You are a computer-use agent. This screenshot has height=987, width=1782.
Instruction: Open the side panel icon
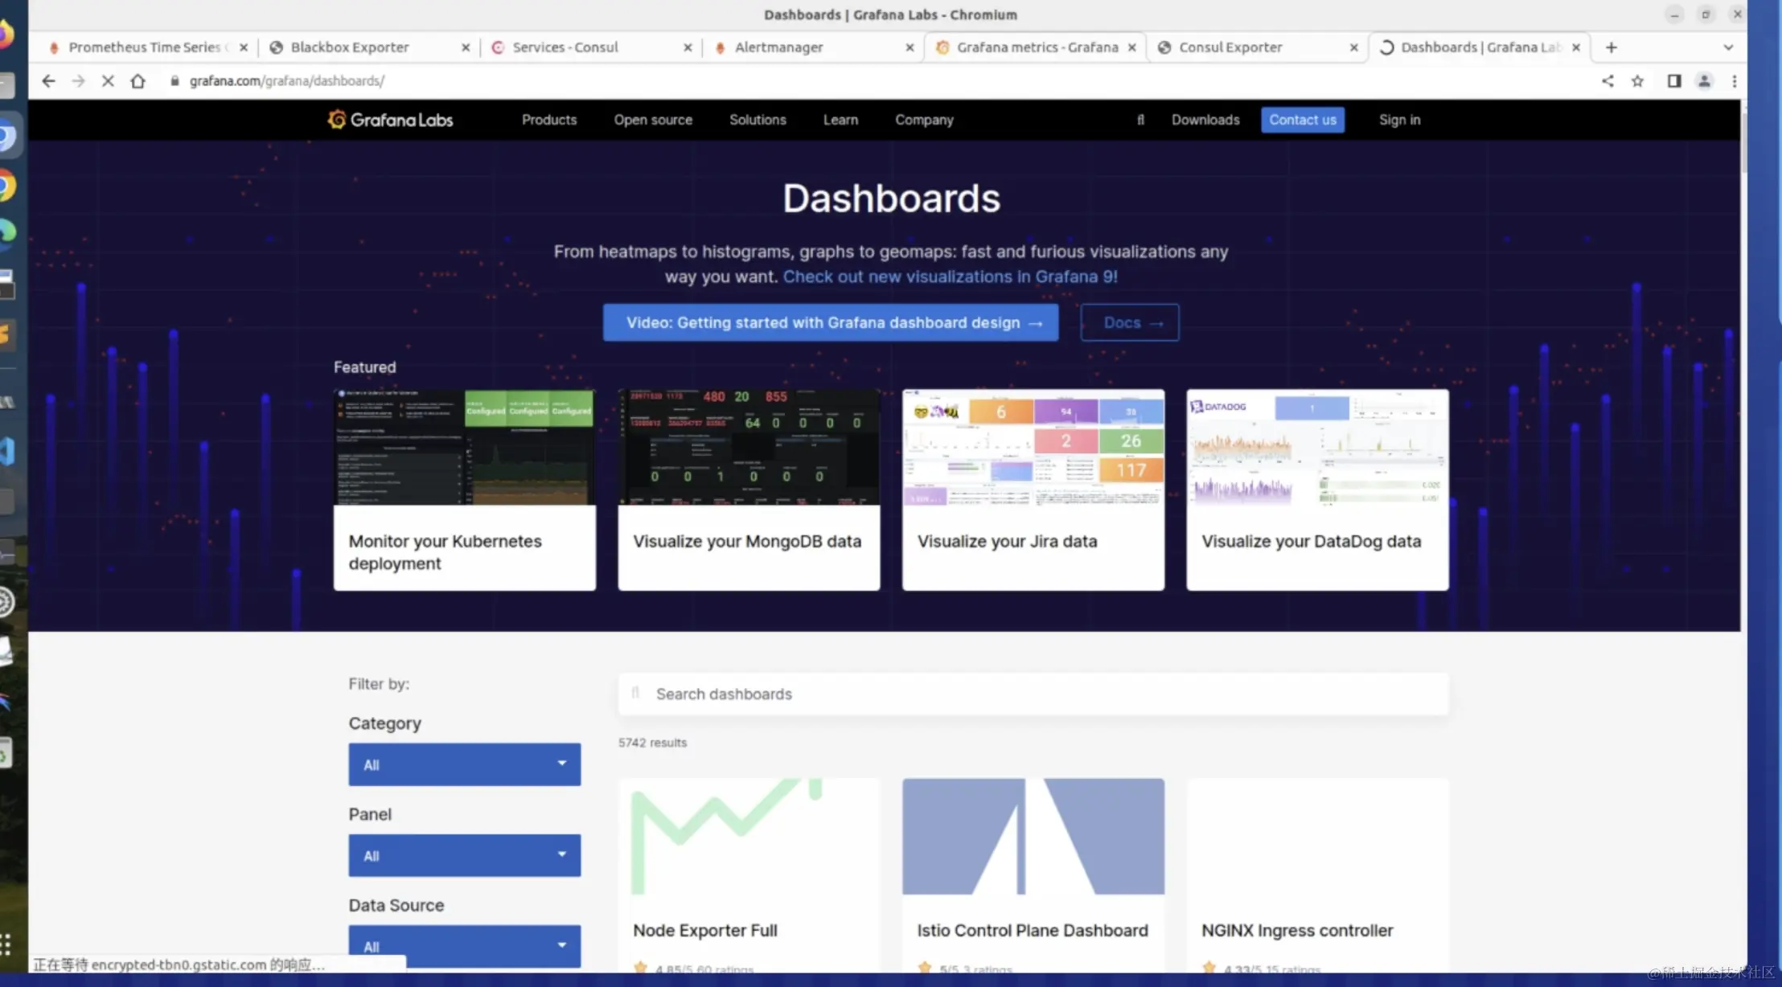pos(1674,81)
